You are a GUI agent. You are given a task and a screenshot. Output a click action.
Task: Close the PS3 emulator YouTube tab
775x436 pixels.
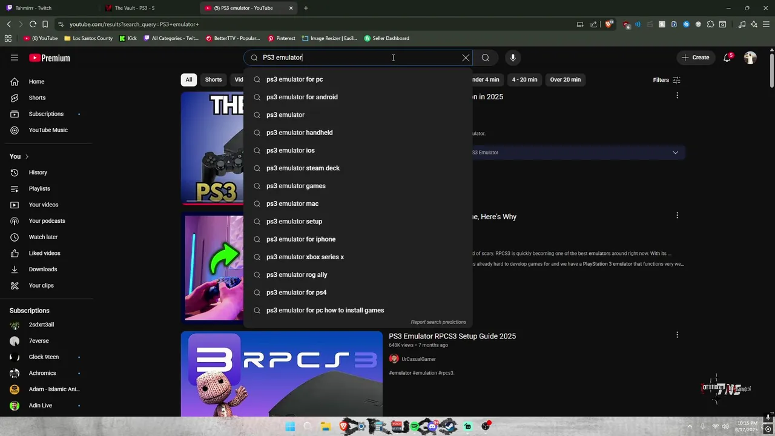291,8
